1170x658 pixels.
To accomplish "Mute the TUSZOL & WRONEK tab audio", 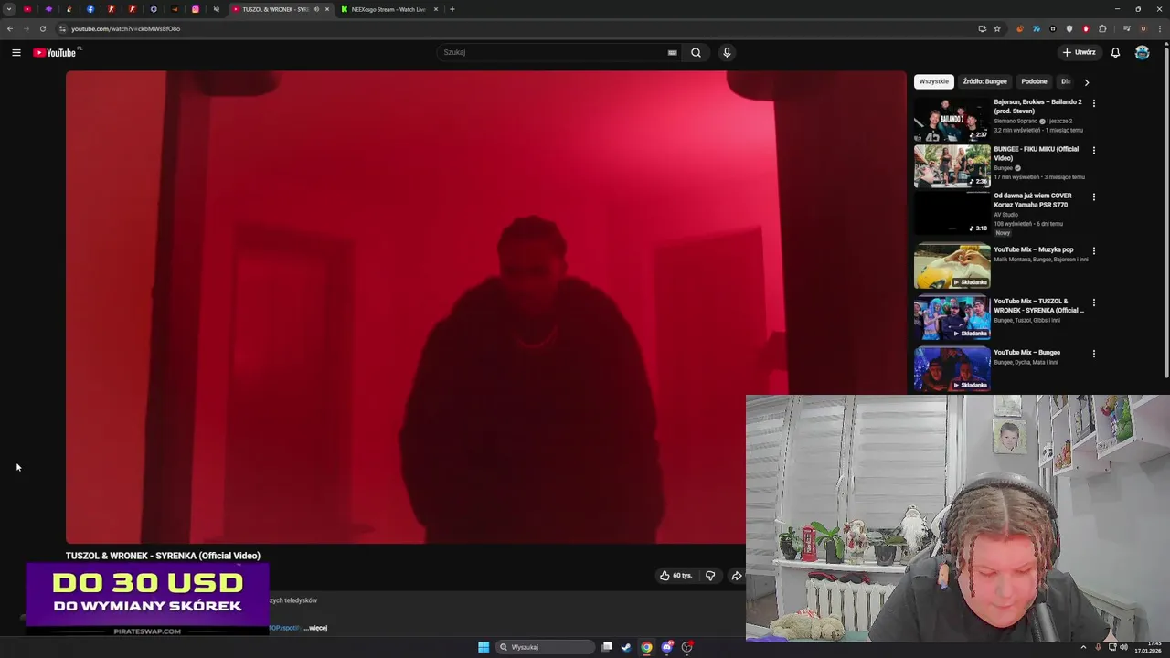I will tap(316, 9).
